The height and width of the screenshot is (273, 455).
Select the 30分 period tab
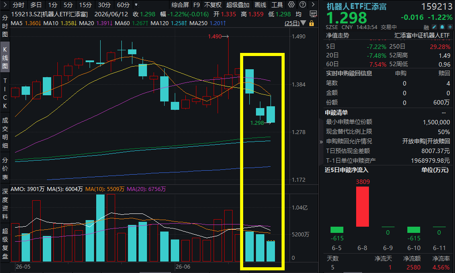point(104,5)
